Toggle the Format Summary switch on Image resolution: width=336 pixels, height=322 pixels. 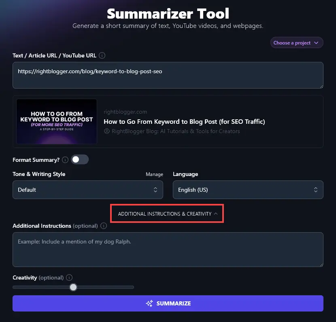pos(80,159)
